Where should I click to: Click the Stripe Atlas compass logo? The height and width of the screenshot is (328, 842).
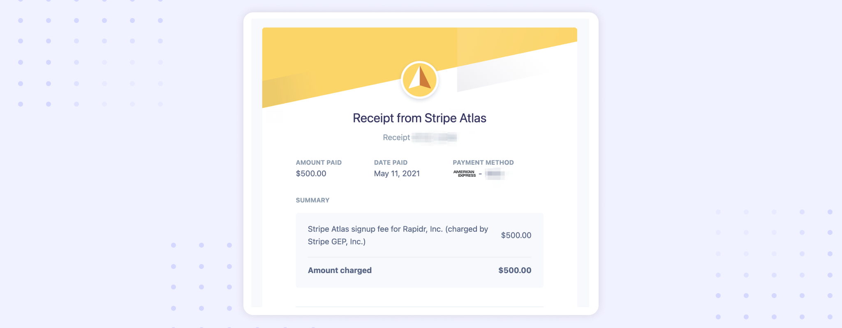coord(419,80)
